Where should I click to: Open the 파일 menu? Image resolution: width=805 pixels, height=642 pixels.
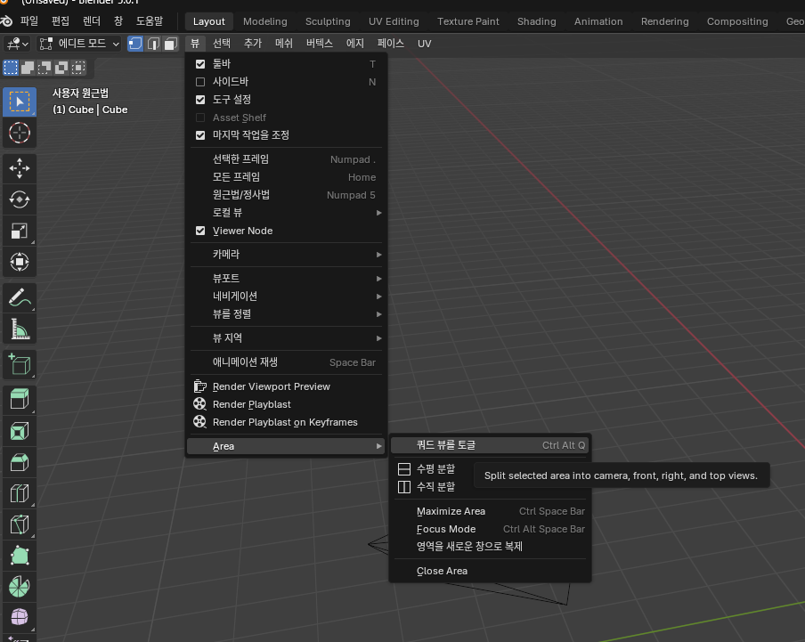tap(29, 21)
